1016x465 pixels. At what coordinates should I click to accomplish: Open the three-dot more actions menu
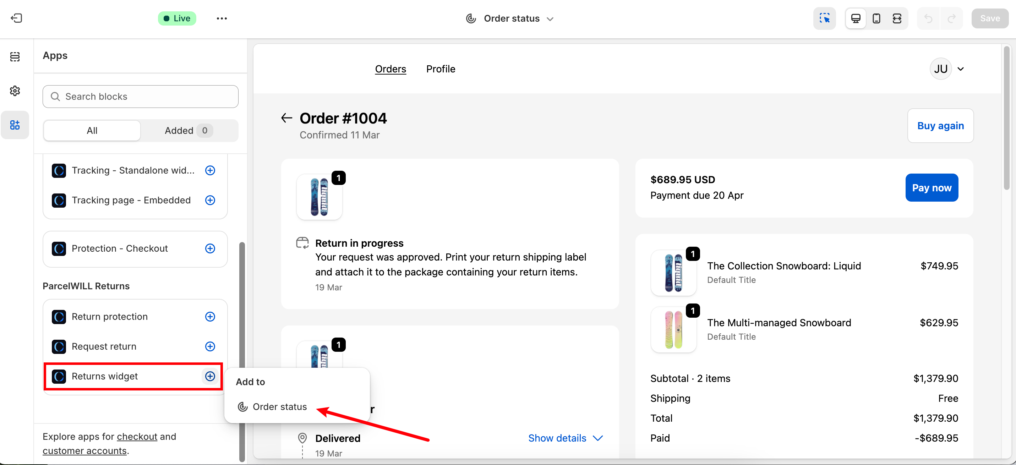point(222,18)
